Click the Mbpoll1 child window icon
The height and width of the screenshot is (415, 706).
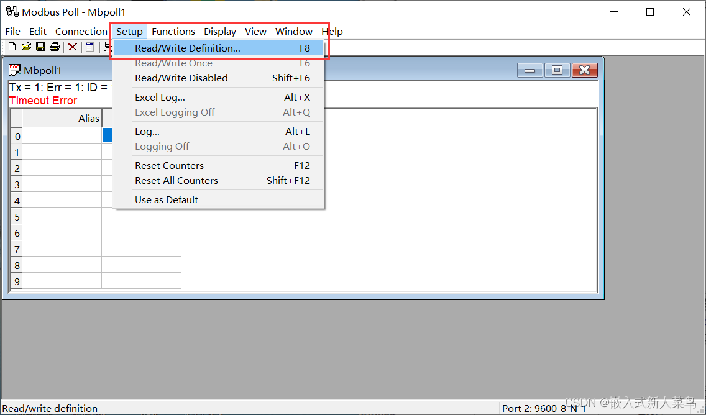coord(15,70)
